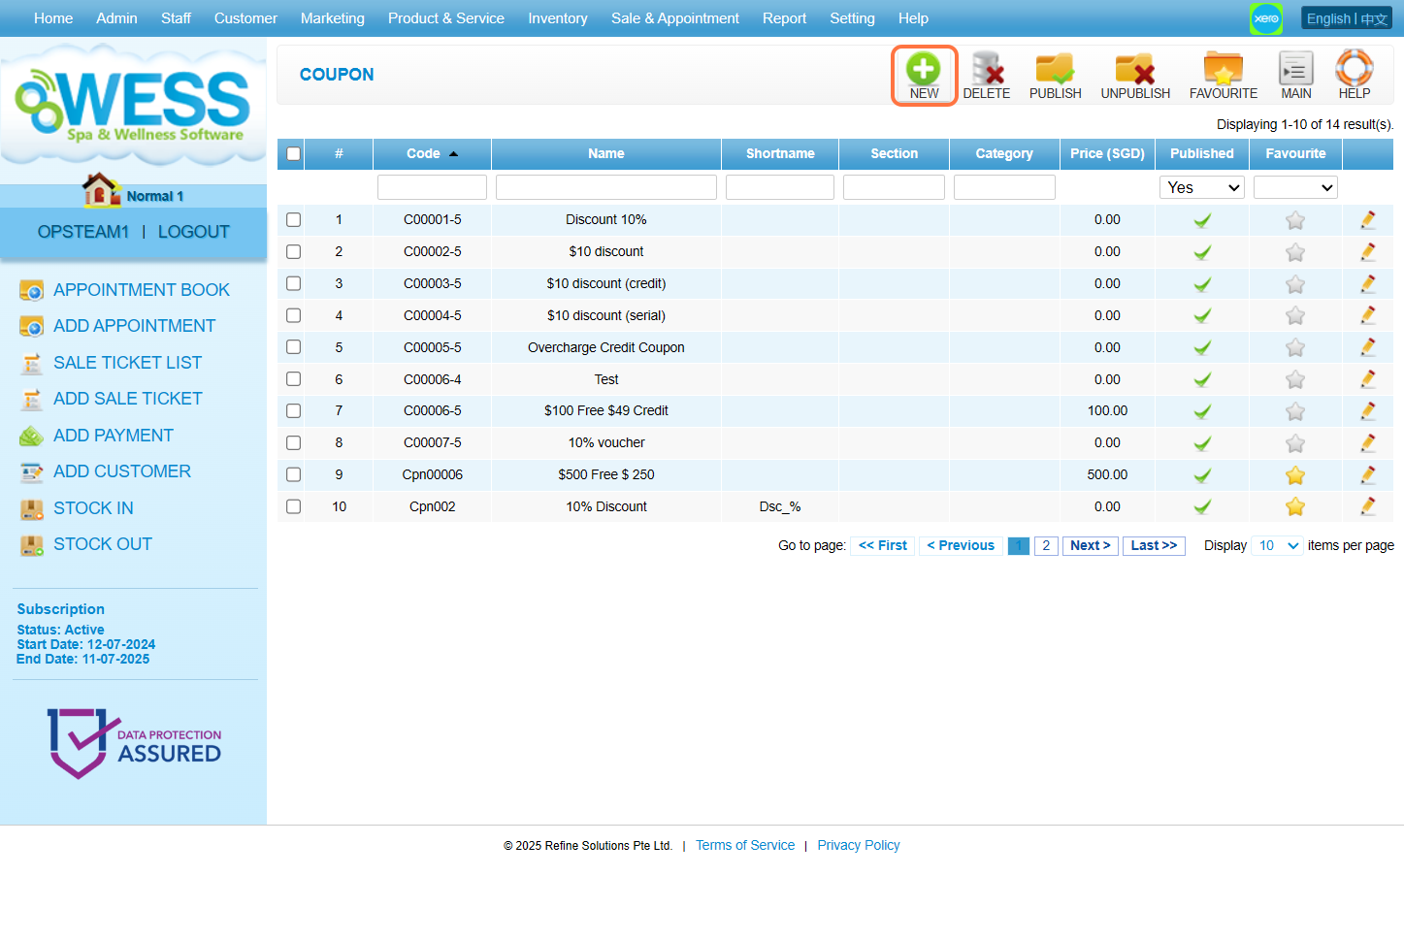Image resolution: width=1404 pixels, height=941 pixels.
Task: Click the UNPUBLISH folder icon
Action: (1134, 71)
